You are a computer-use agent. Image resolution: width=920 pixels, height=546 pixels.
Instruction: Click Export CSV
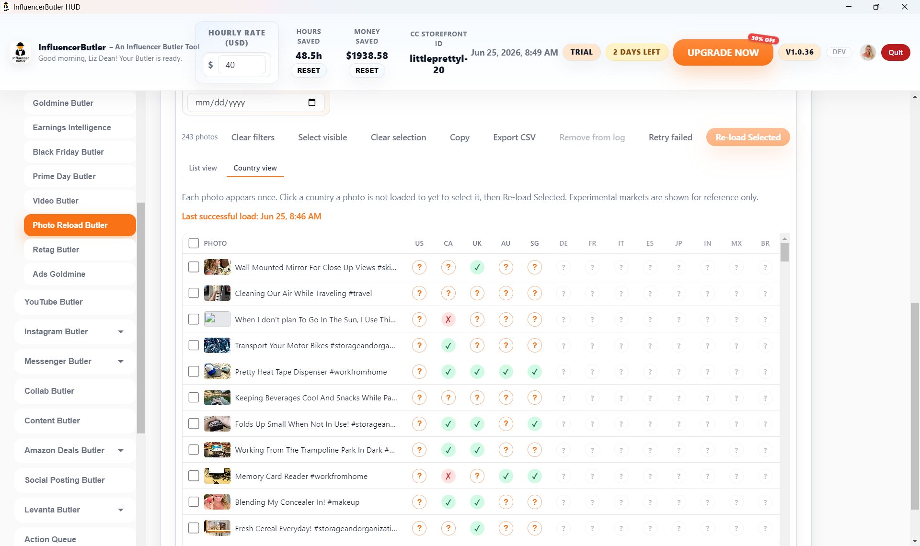[x=514, y=137]
